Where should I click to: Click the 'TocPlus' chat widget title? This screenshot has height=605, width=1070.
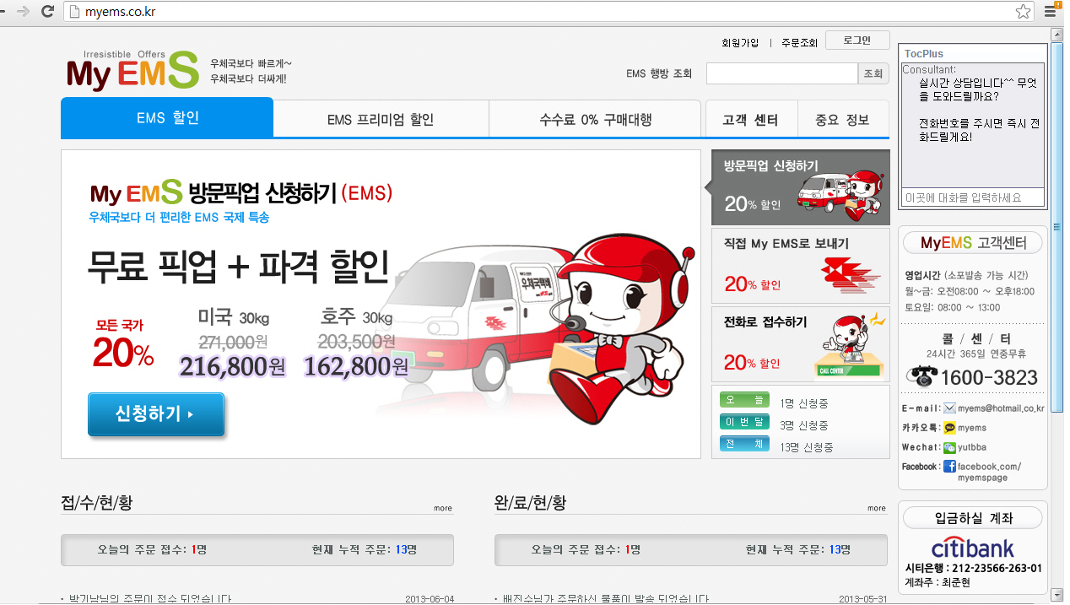click(x=924, y=54)
